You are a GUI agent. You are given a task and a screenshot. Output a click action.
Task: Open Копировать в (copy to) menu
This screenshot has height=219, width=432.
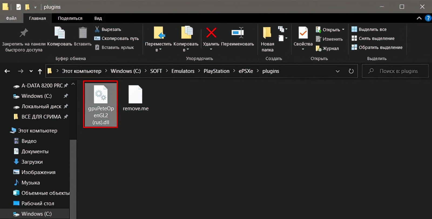[186, 39]
